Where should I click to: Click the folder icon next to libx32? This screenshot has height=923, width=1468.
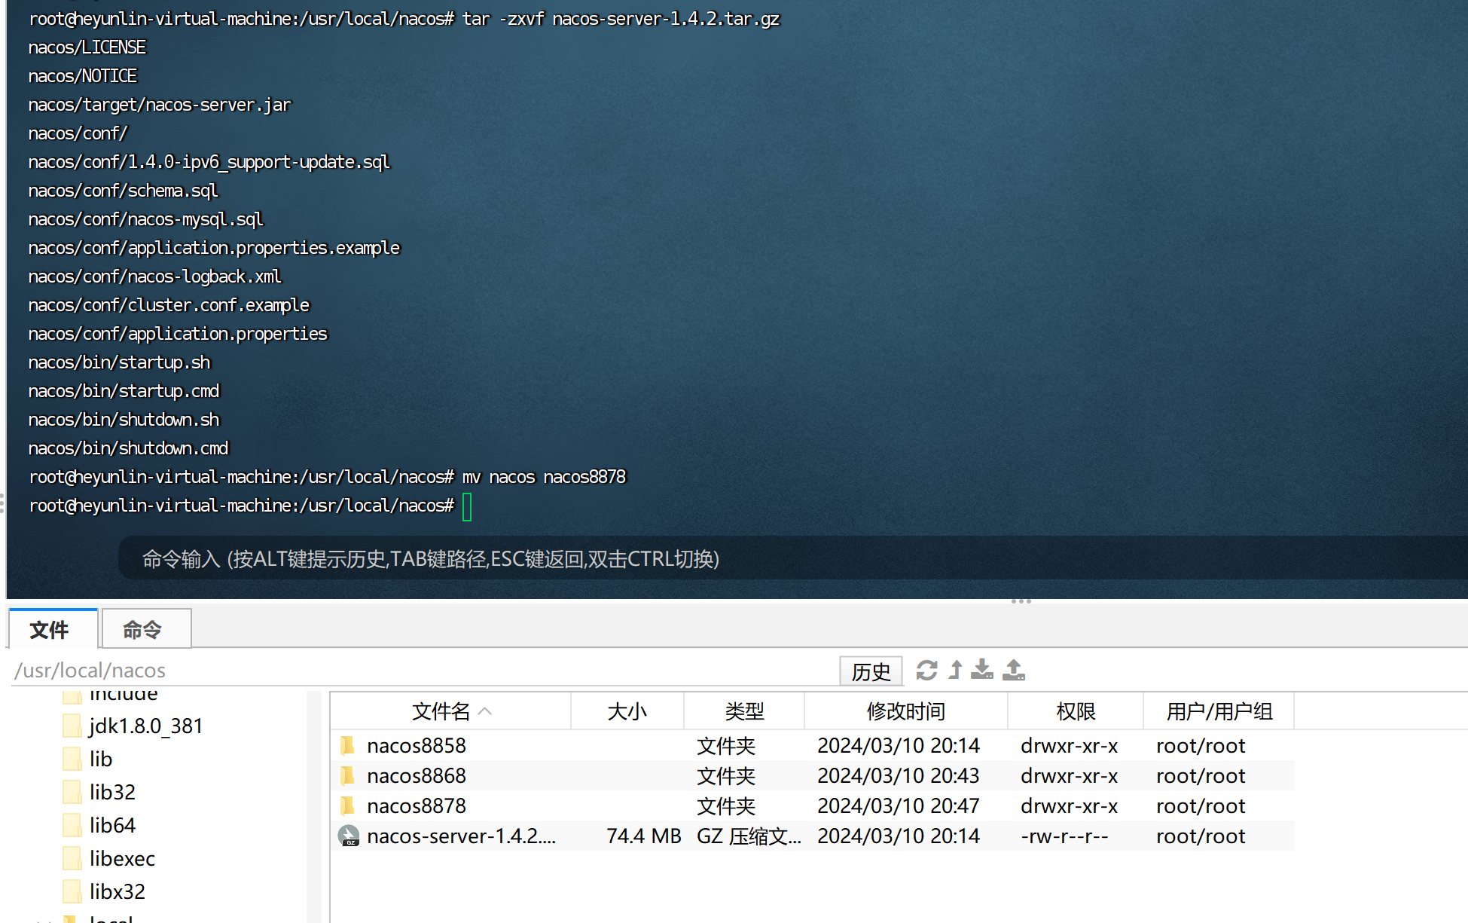[x=72, y=891]
